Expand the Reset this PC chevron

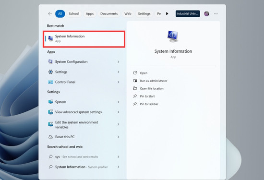[119, 137]
